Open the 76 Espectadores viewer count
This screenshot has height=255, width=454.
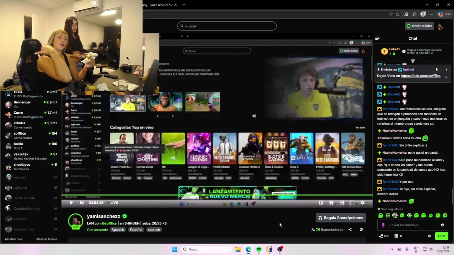tap(327, 229)
